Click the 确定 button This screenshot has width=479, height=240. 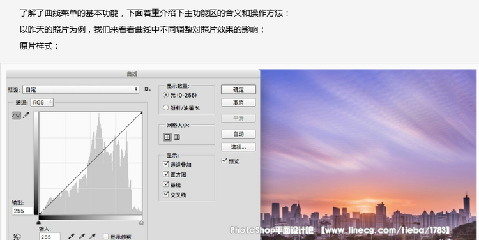pos(238,89)
